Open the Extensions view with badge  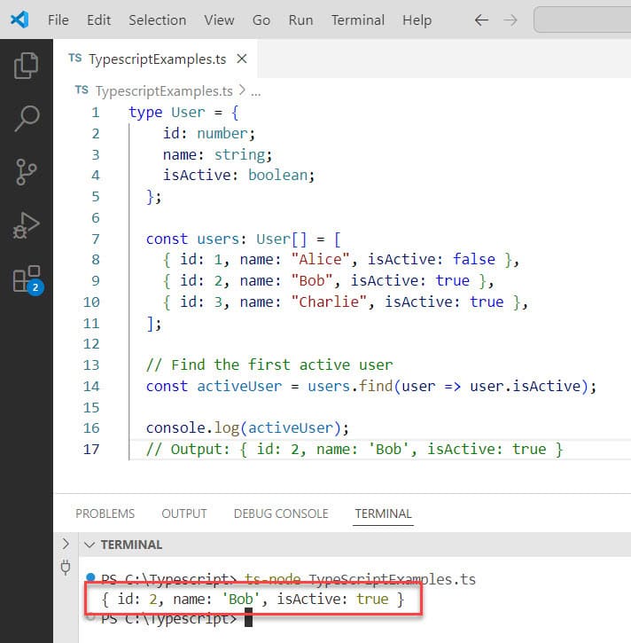(27, 280)
